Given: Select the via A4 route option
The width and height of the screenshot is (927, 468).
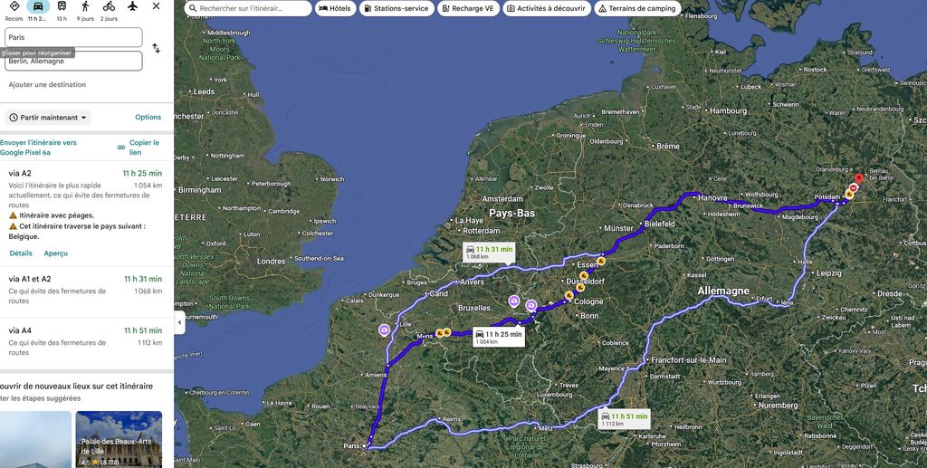Looking at the screenshot, I should click(x=85, y=341).
